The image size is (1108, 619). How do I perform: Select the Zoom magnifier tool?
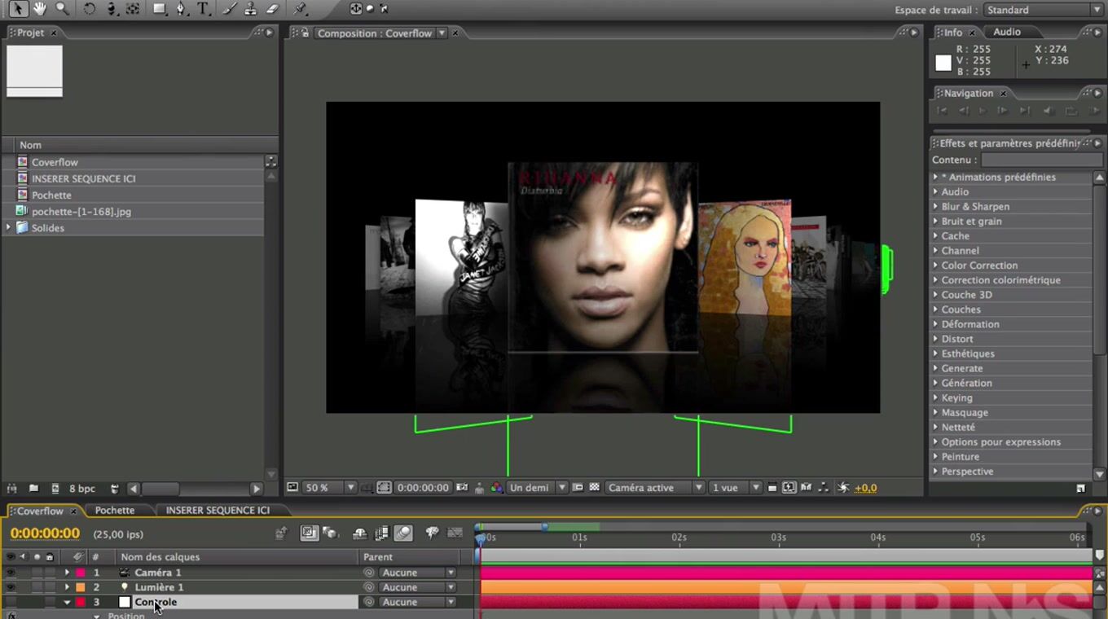(x=62, y=9)
